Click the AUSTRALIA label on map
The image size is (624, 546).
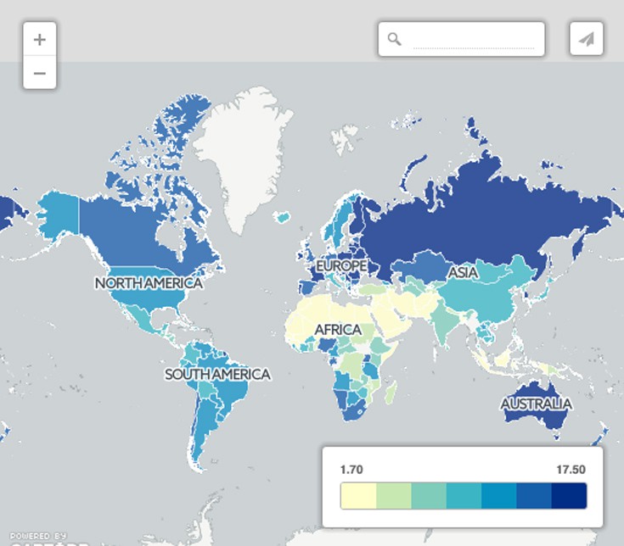(536, 404)
